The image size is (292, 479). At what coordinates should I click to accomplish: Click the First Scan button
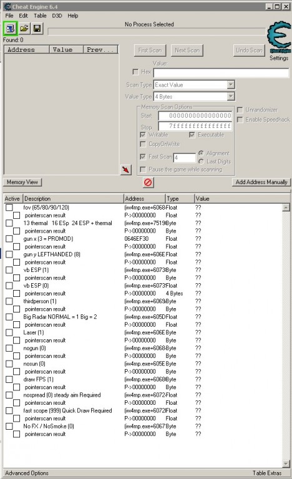[x=150, y=51]
